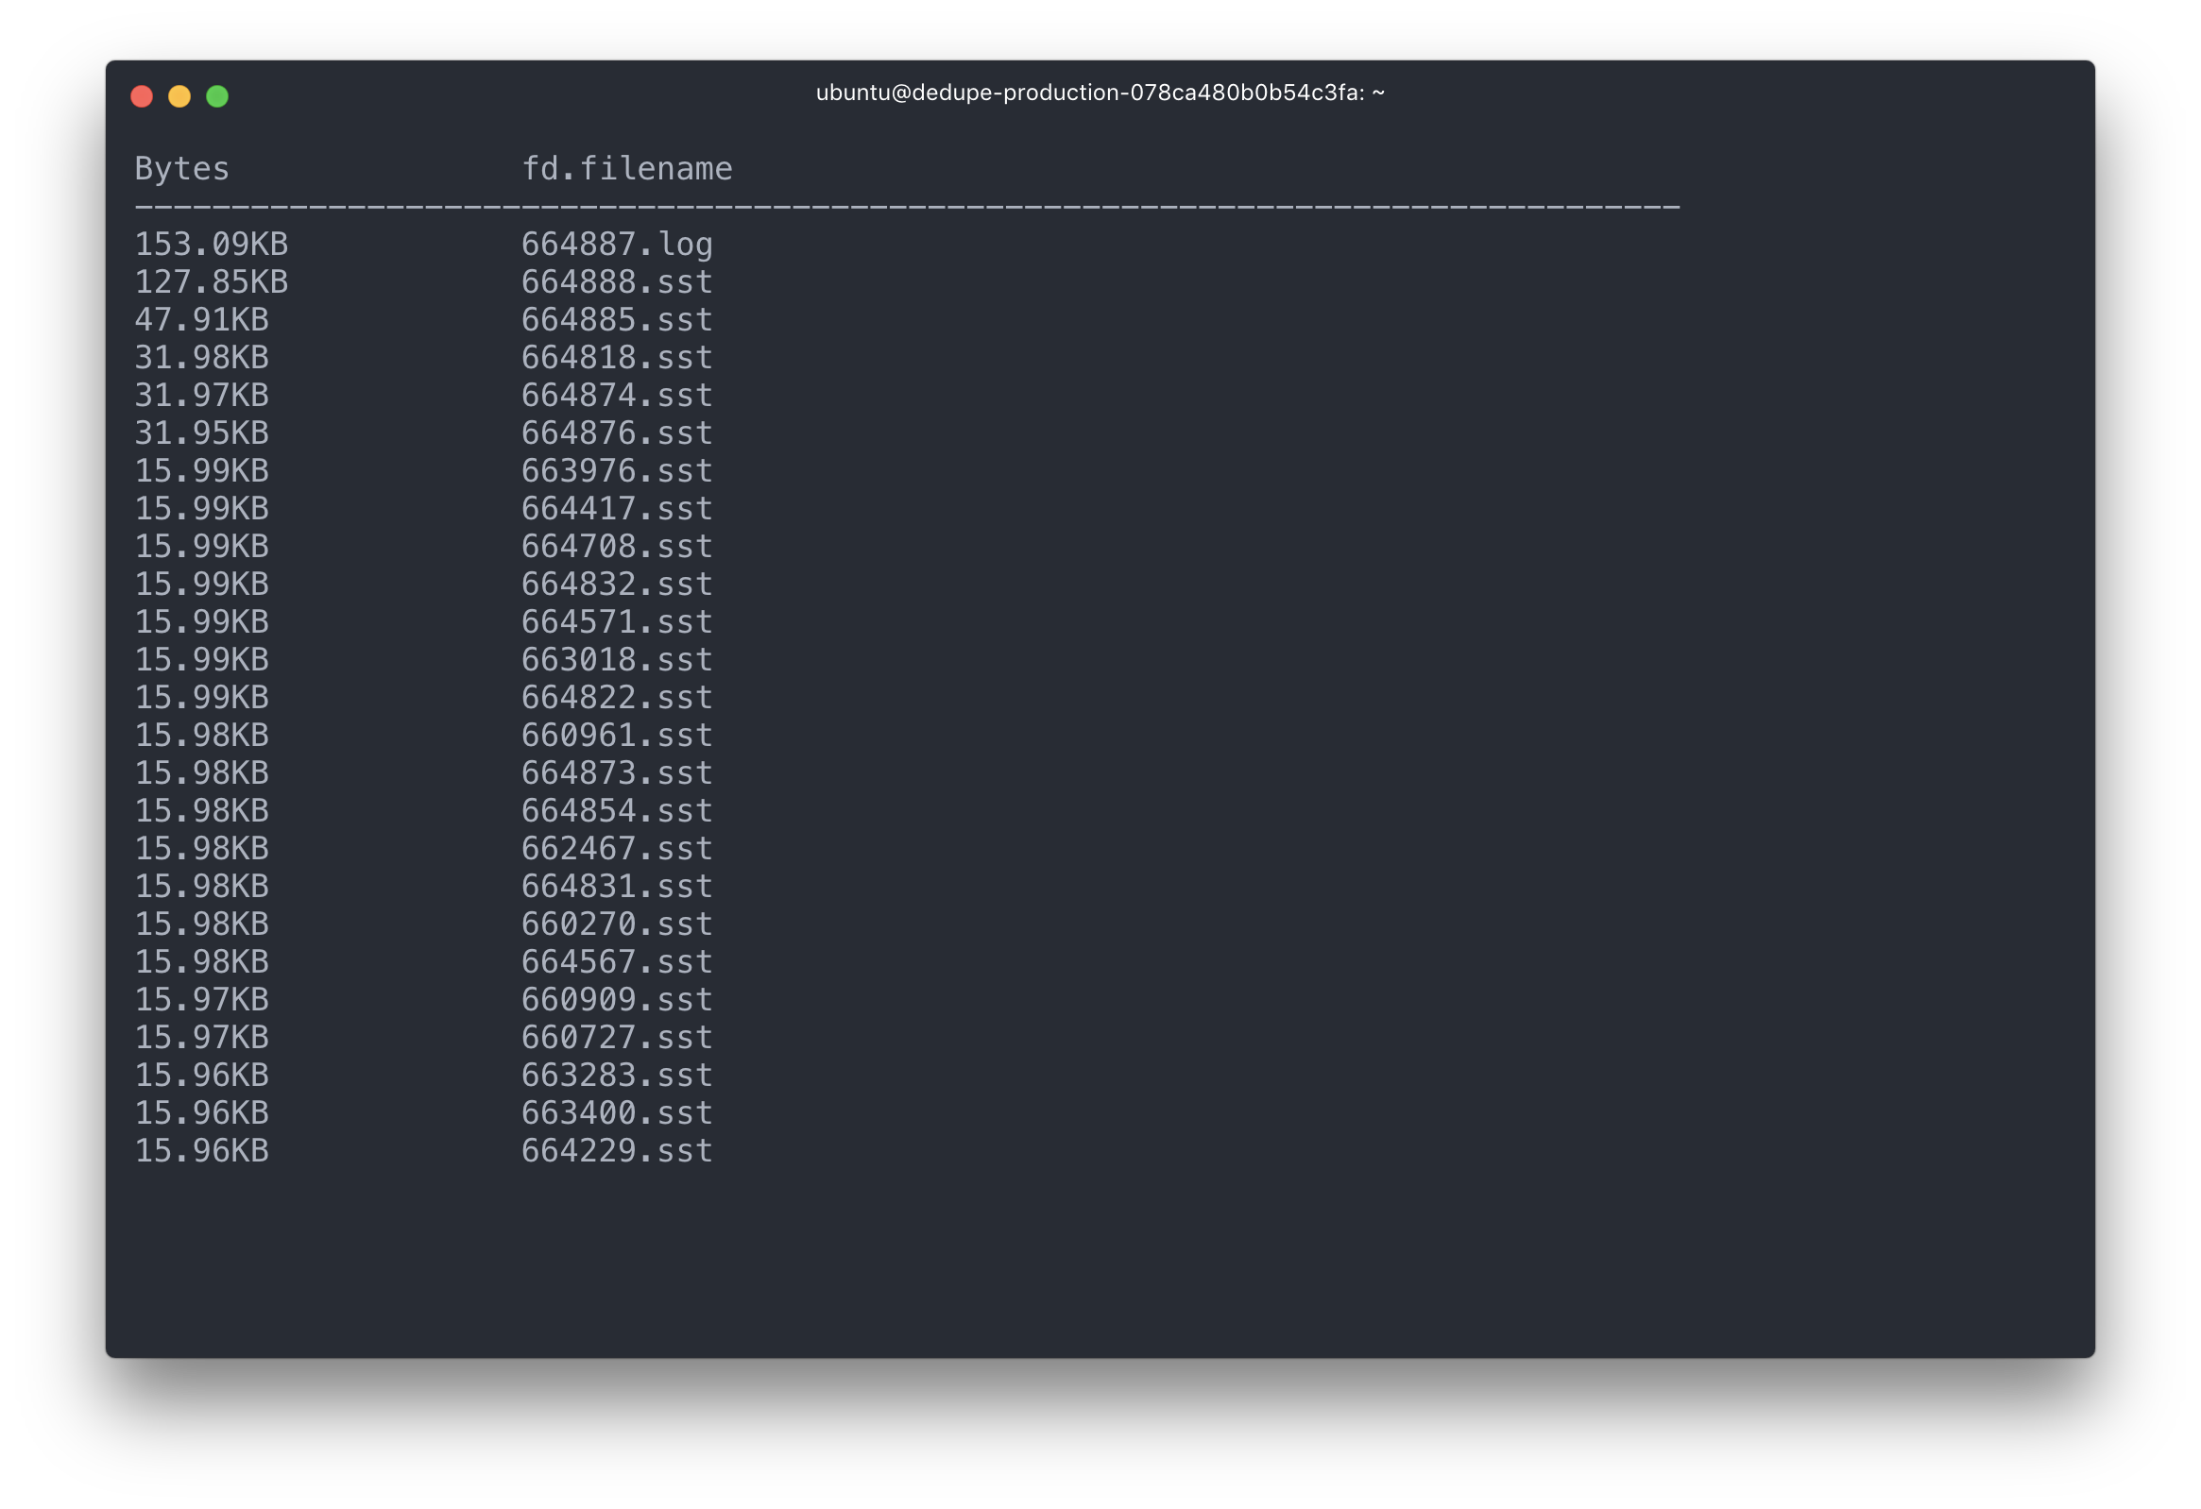
Task: Click the 127.85KB size value
Action: click(212, 282)
